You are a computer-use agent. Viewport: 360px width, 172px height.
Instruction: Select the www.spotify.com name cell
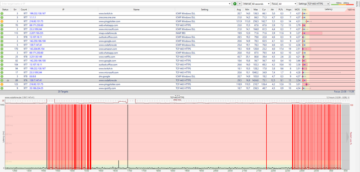pyautogui.click(x=136, y=88)
